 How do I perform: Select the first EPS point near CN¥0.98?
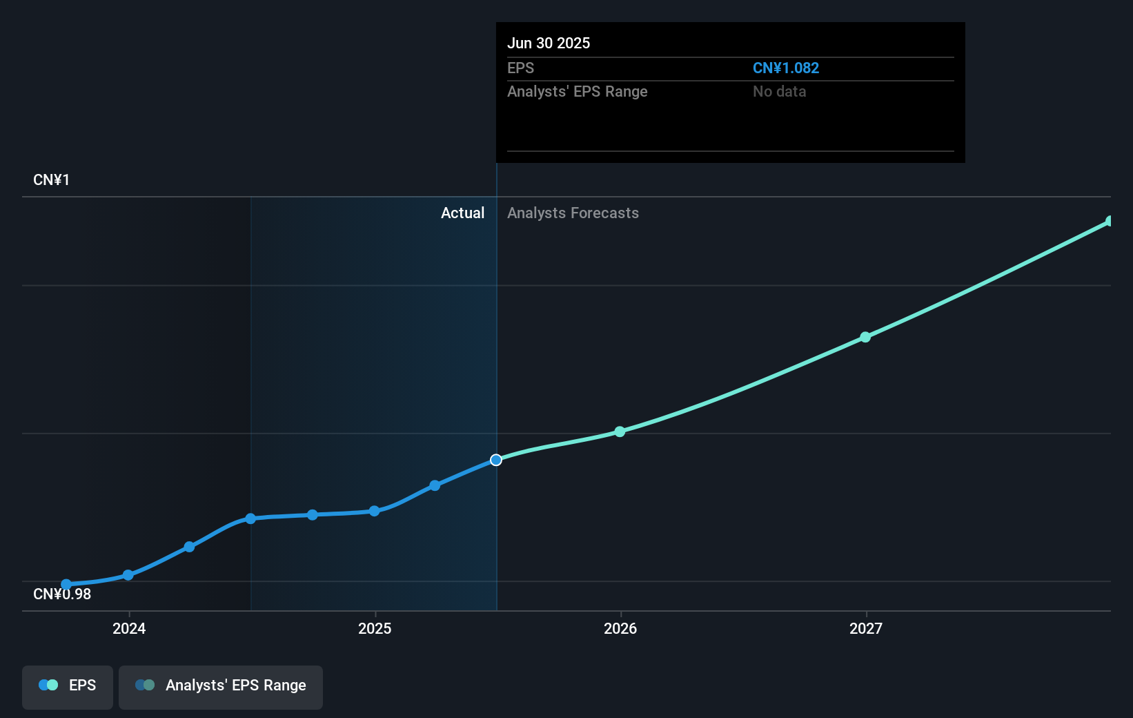pos(66,585)
